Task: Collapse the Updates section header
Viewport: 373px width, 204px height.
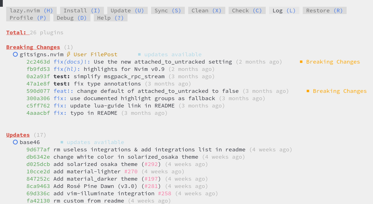Action: coord(18,135)
